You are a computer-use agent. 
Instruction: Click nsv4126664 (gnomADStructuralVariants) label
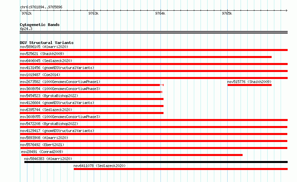point(57,103)
